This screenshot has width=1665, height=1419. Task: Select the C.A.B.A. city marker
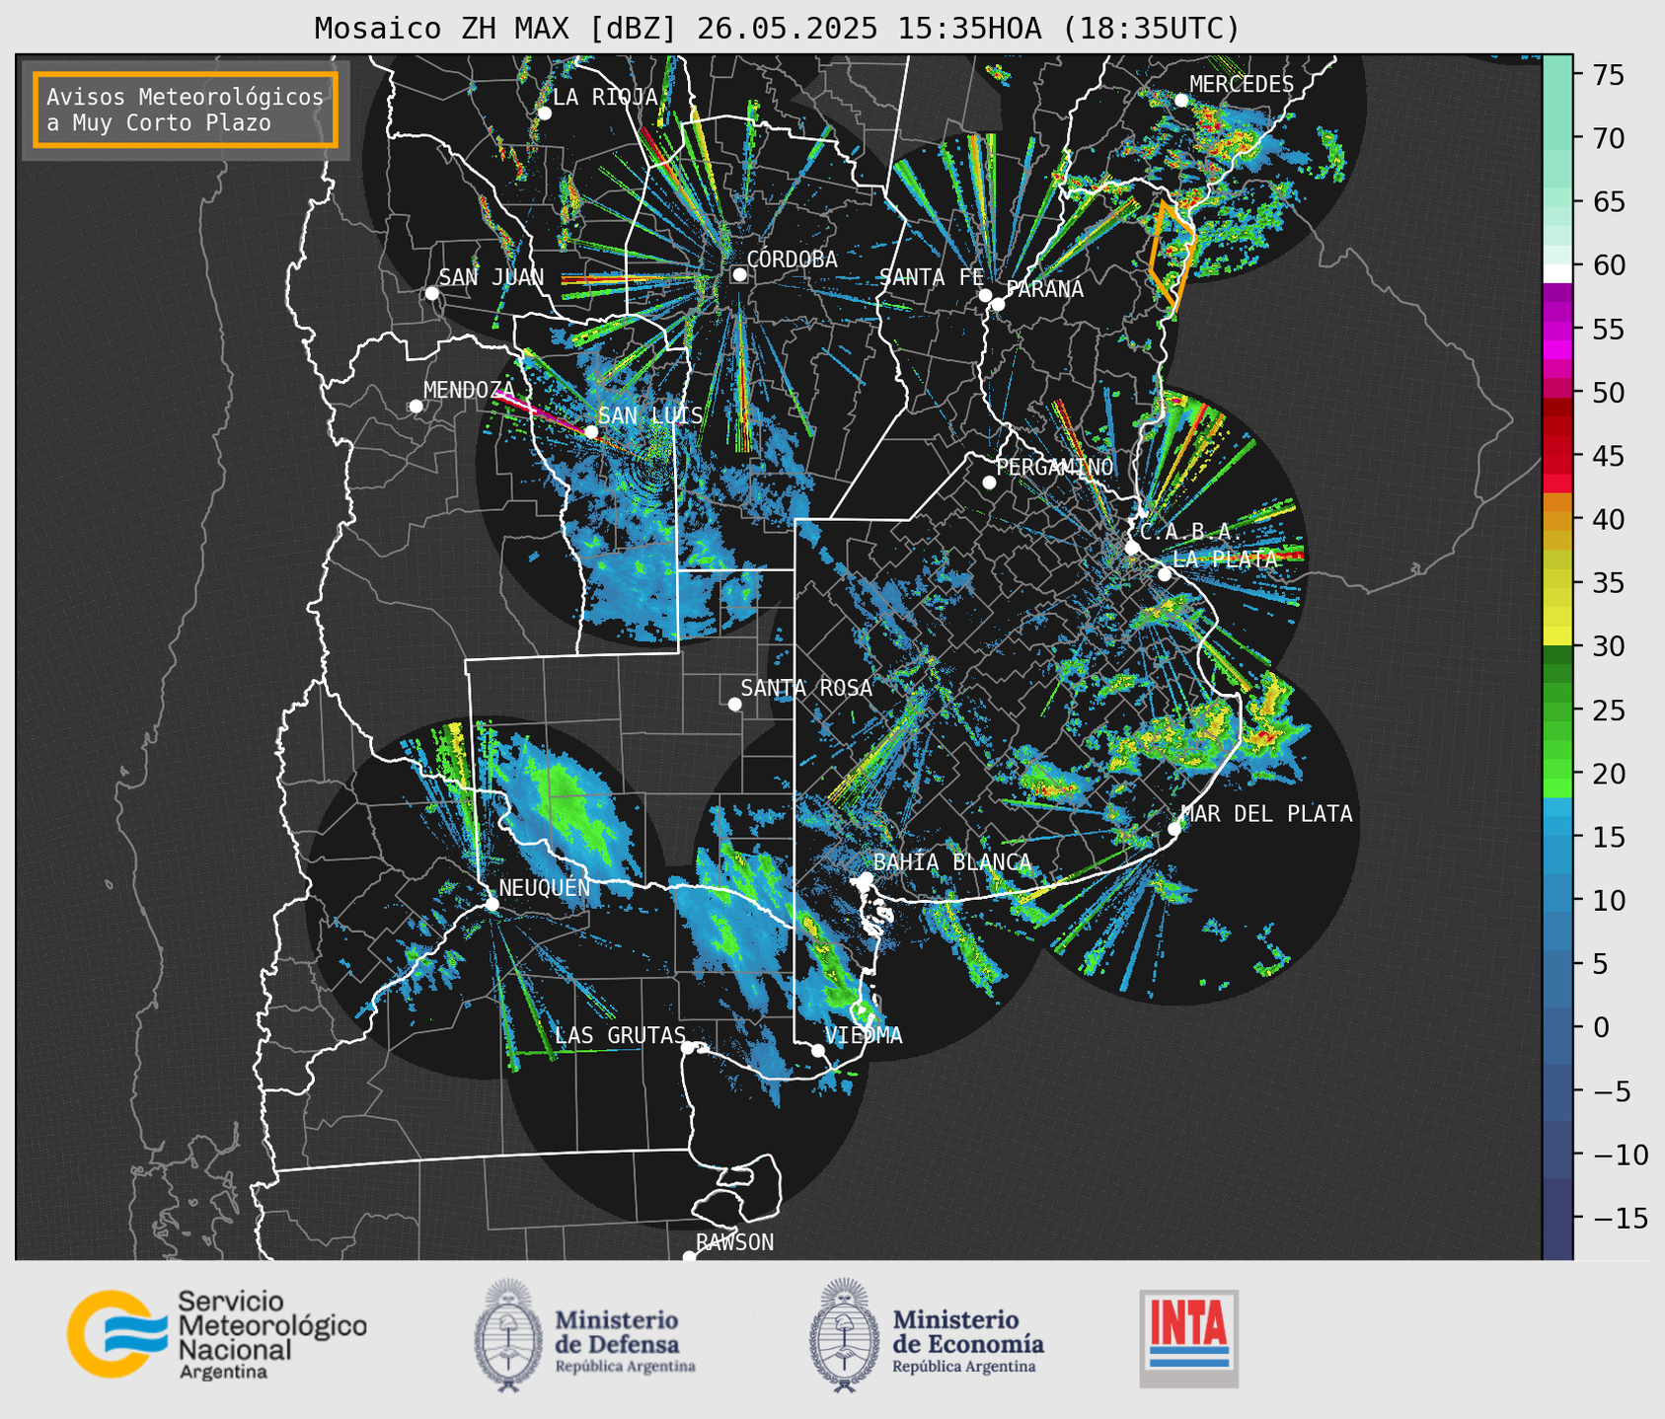tap(1132, 548)
